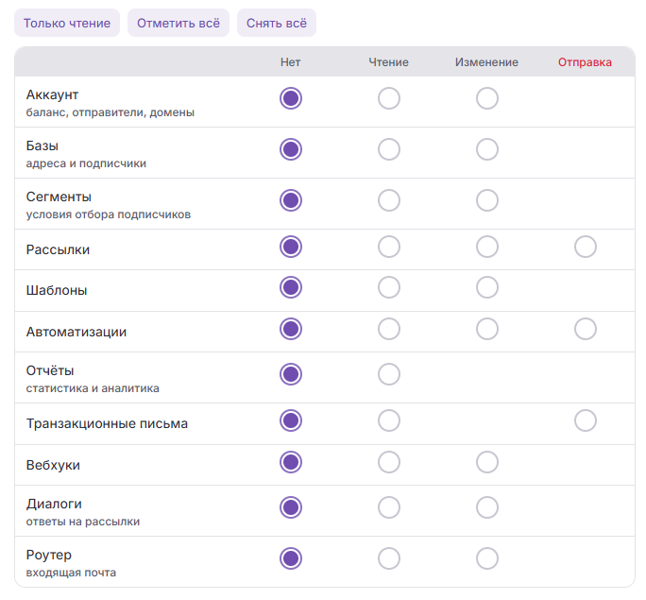Select Чтение for Рассылки
The width and height of the screenshot is (646, 600).
click(389, 247)
